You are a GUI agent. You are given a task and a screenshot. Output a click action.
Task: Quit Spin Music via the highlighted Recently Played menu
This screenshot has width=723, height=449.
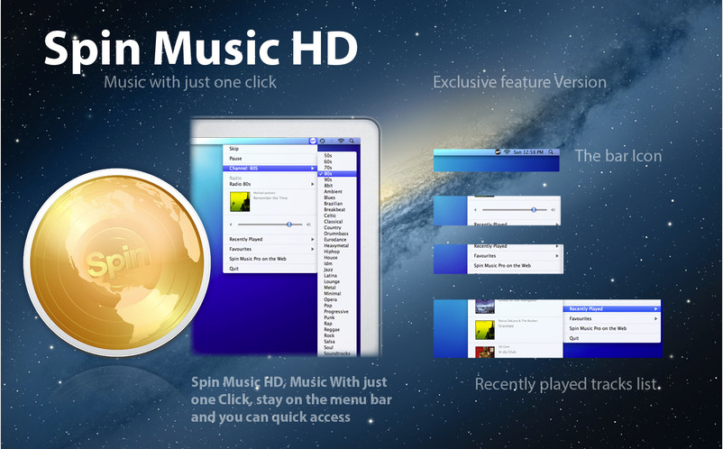(x=574, y=338)
